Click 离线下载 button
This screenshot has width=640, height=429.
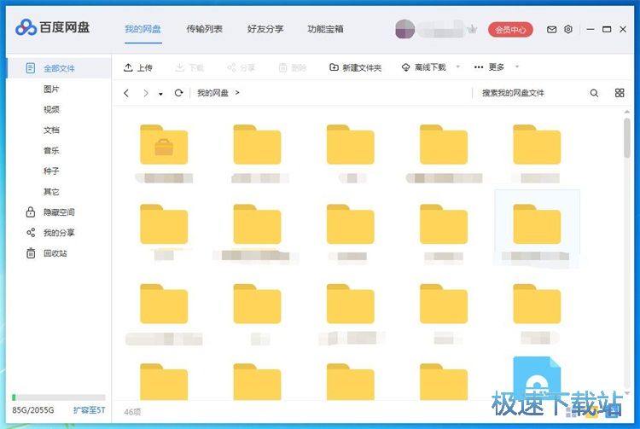coord(423,67)
